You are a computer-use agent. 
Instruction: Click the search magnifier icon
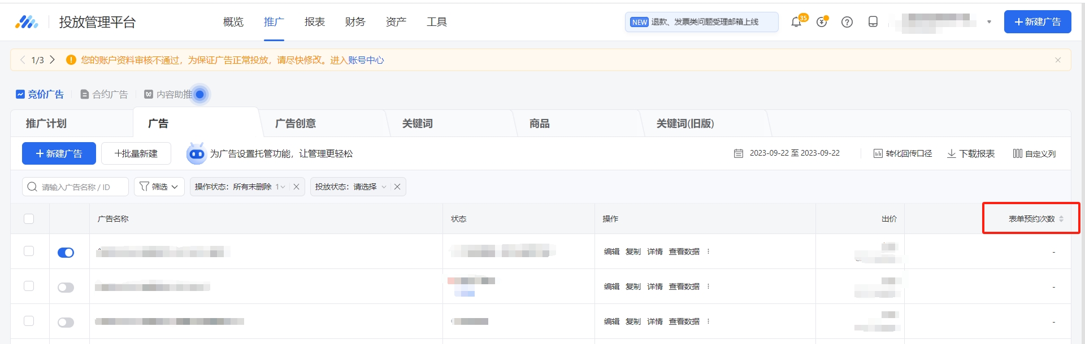coord(32,187)
